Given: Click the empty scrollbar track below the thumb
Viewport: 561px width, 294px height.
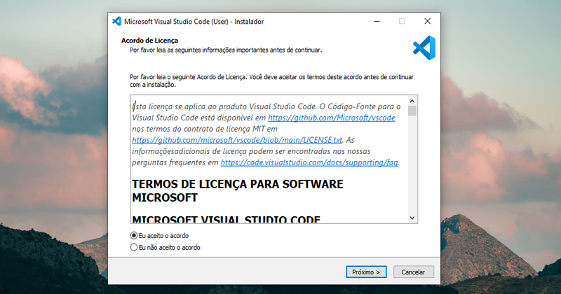Looking at the screenshot, I should coord(412,168).
